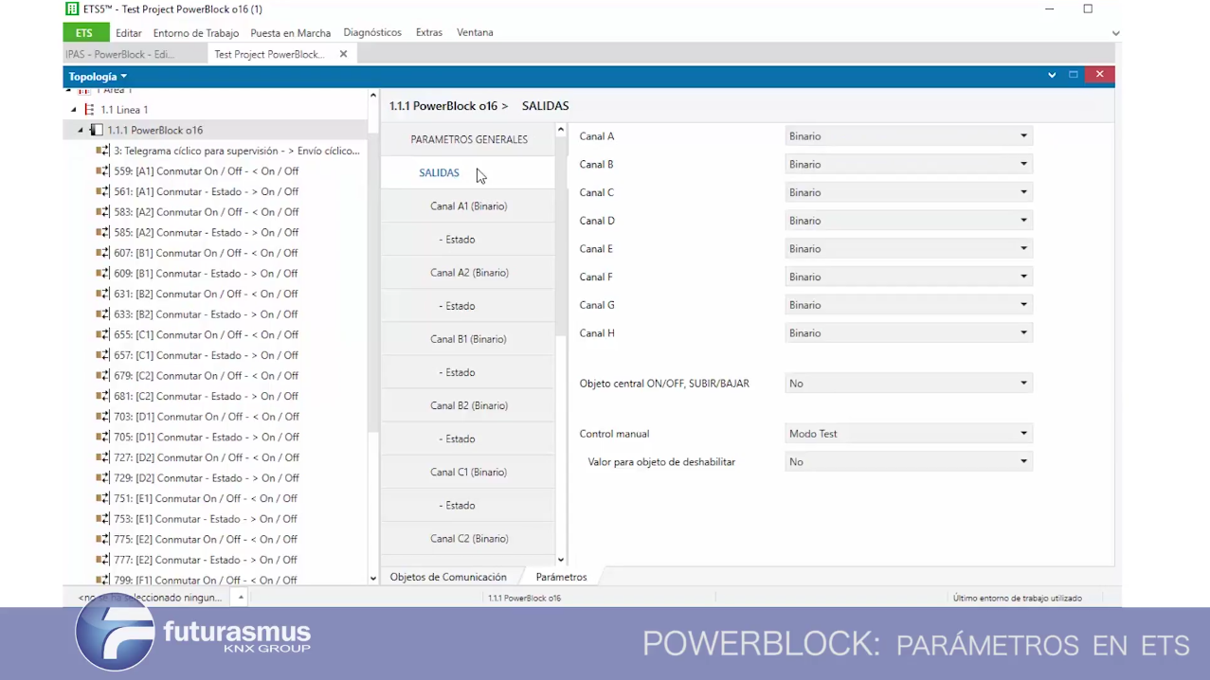
Task: Collapse the 1.1.1 PowerBlock o16 tree node
Action: [x=81, y=131]
